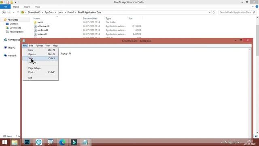Open Photoshop from taskbar
259x146 pixels.
27,142
